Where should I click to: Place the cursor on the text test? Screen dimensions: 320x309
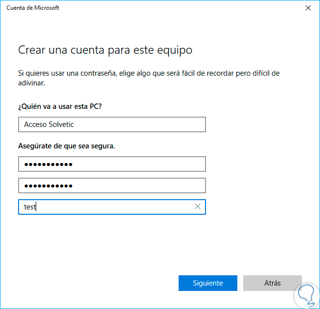pos(30,207)
